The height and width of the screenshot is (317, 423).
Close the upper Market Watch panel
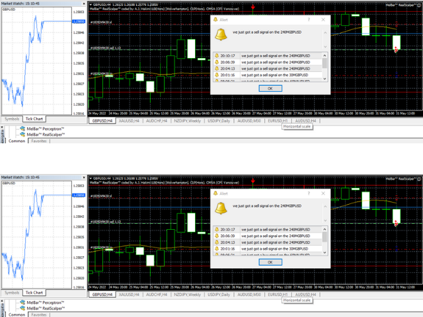(x=84, y=4)
